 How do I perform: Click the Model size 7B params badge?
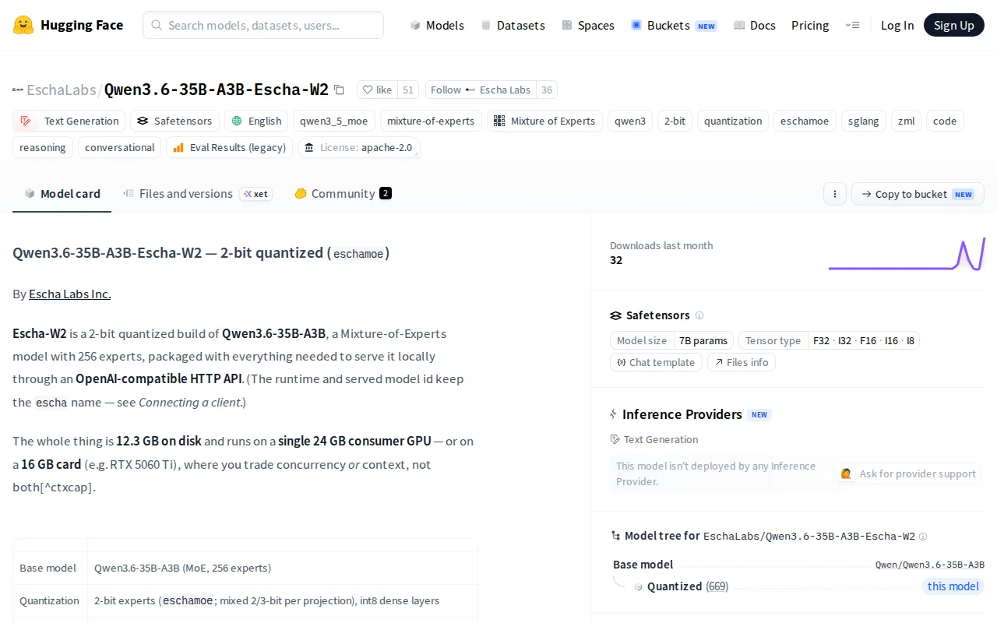(x=671, y=340)
